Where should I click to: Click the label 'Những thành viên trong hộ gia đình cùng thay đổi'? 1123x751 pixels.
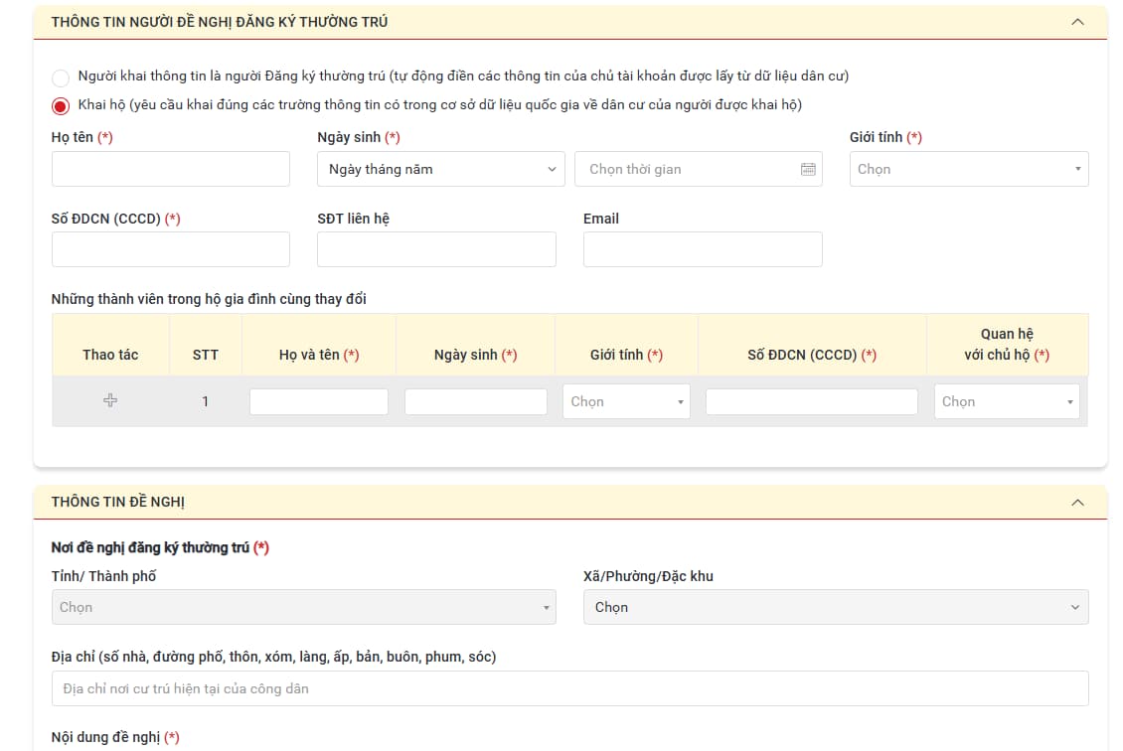209,299
